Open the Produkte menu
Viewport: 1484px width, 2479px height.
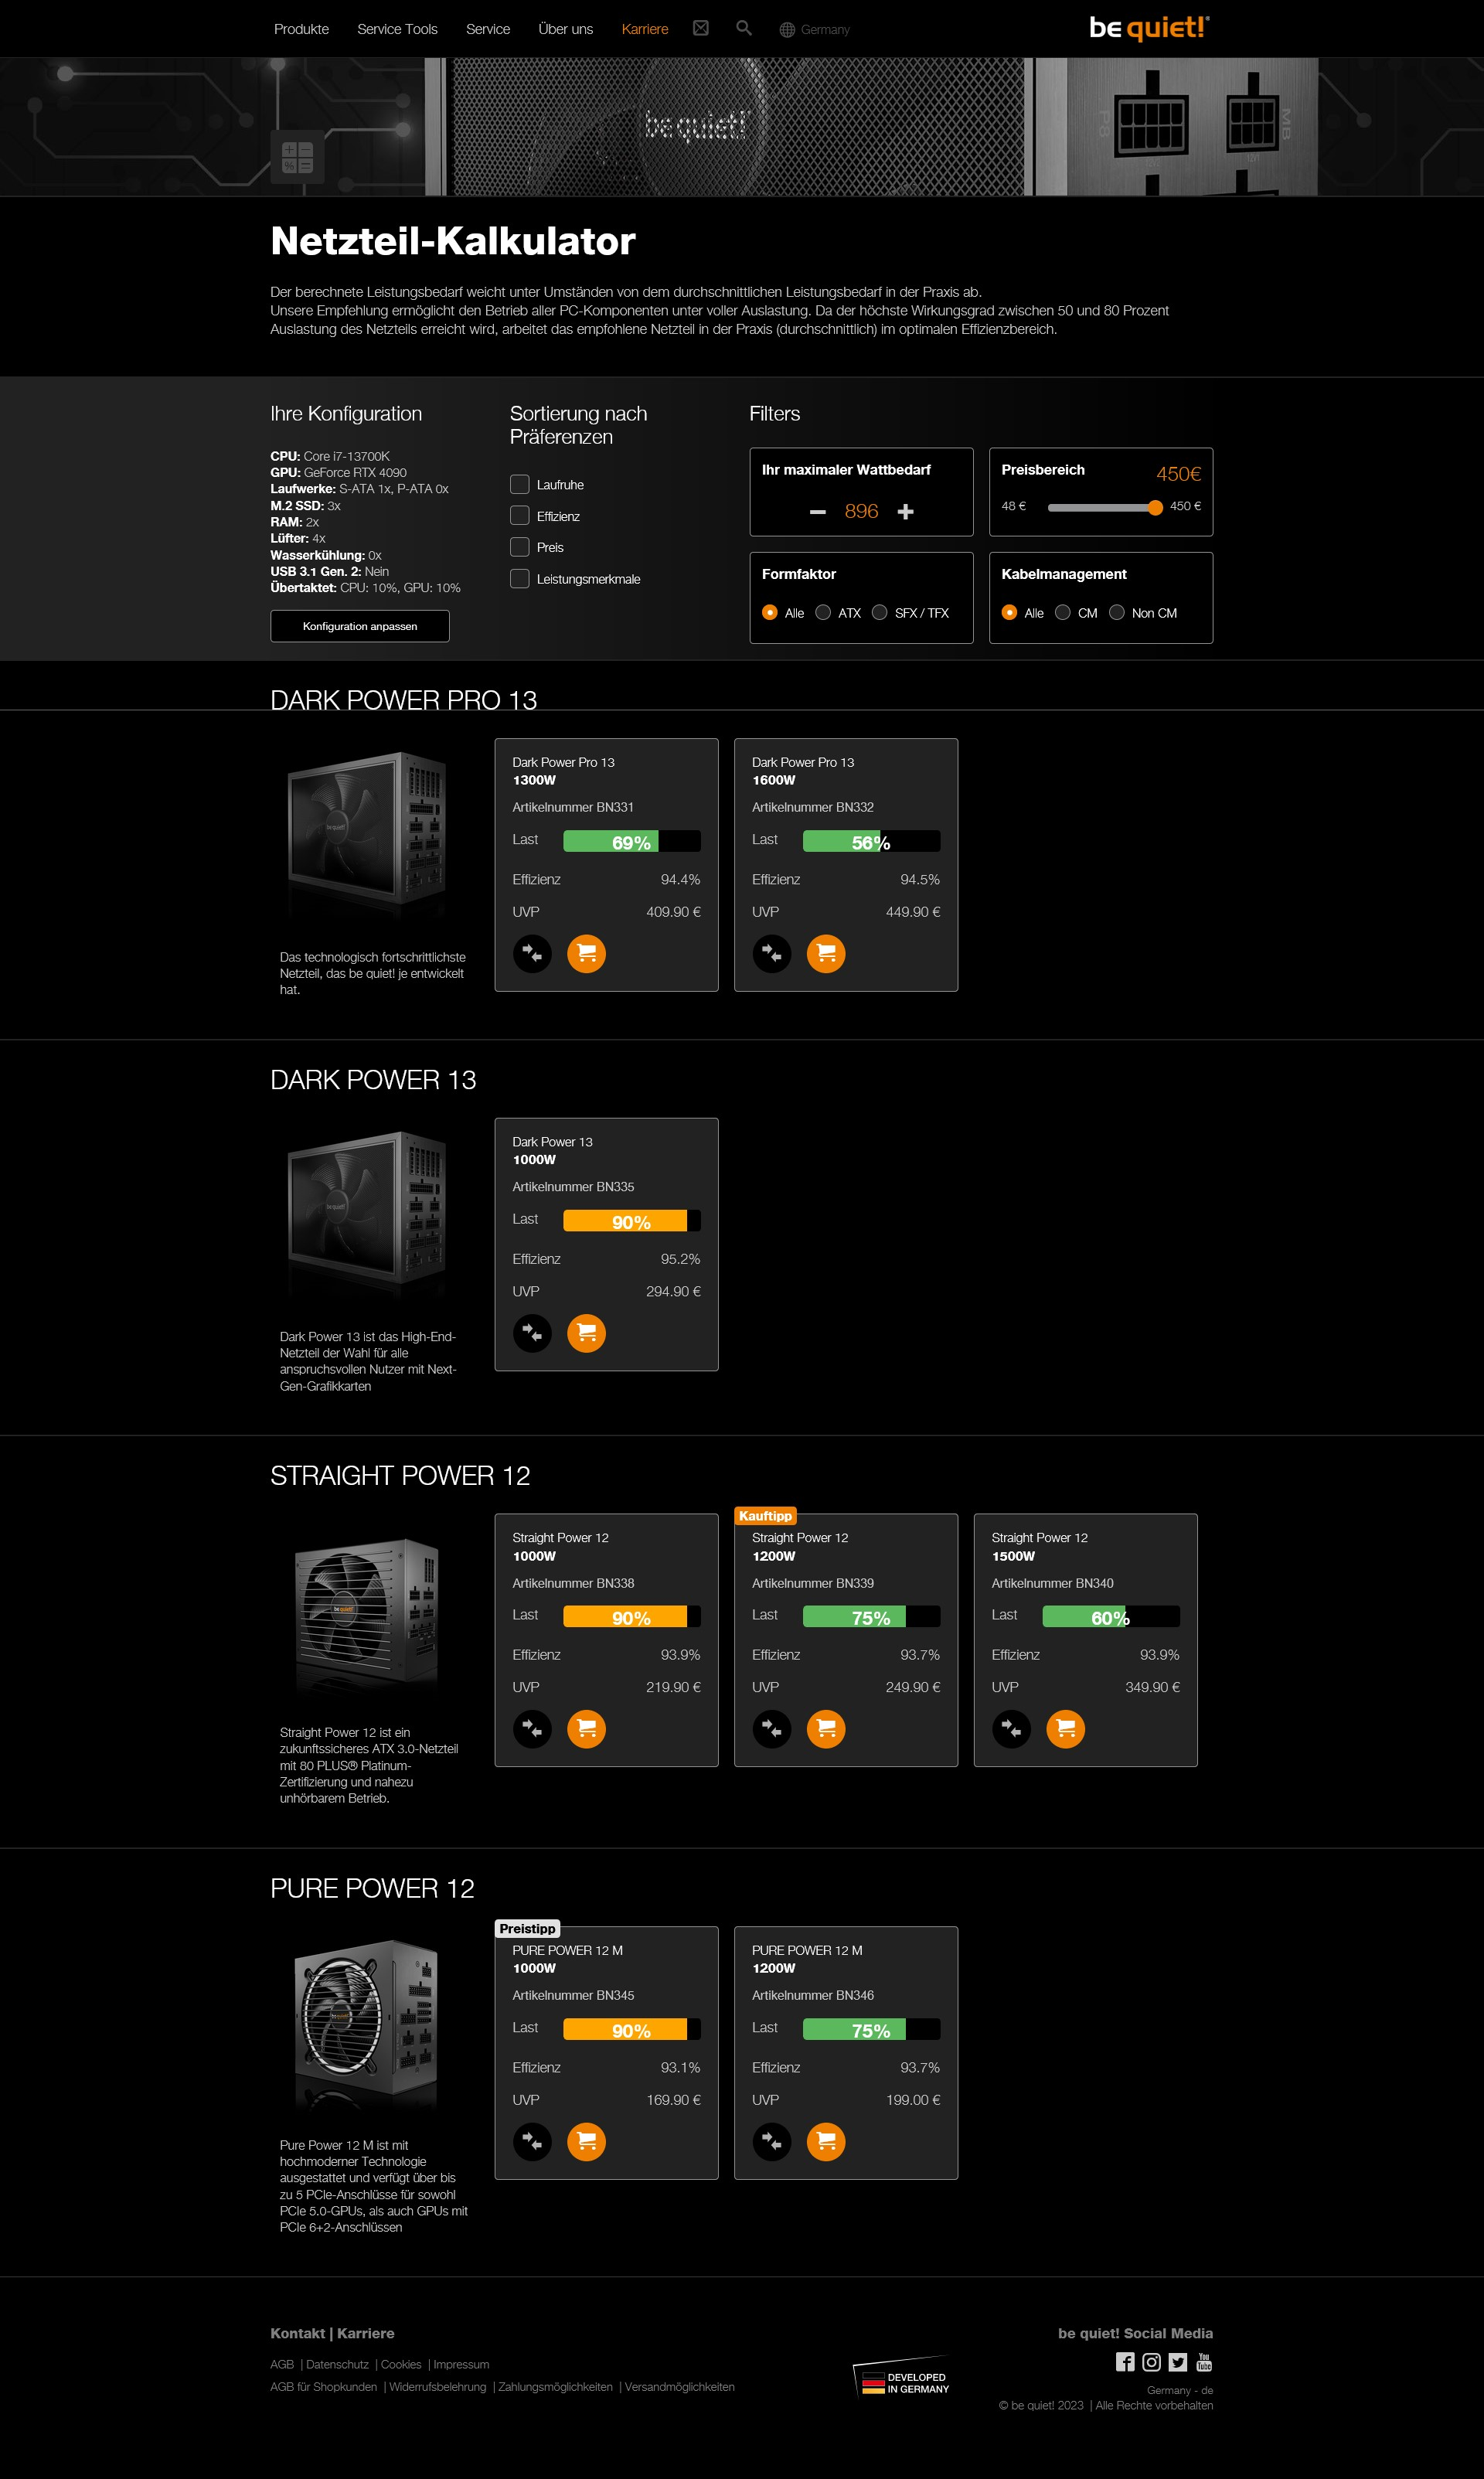[x=301, y=29]
